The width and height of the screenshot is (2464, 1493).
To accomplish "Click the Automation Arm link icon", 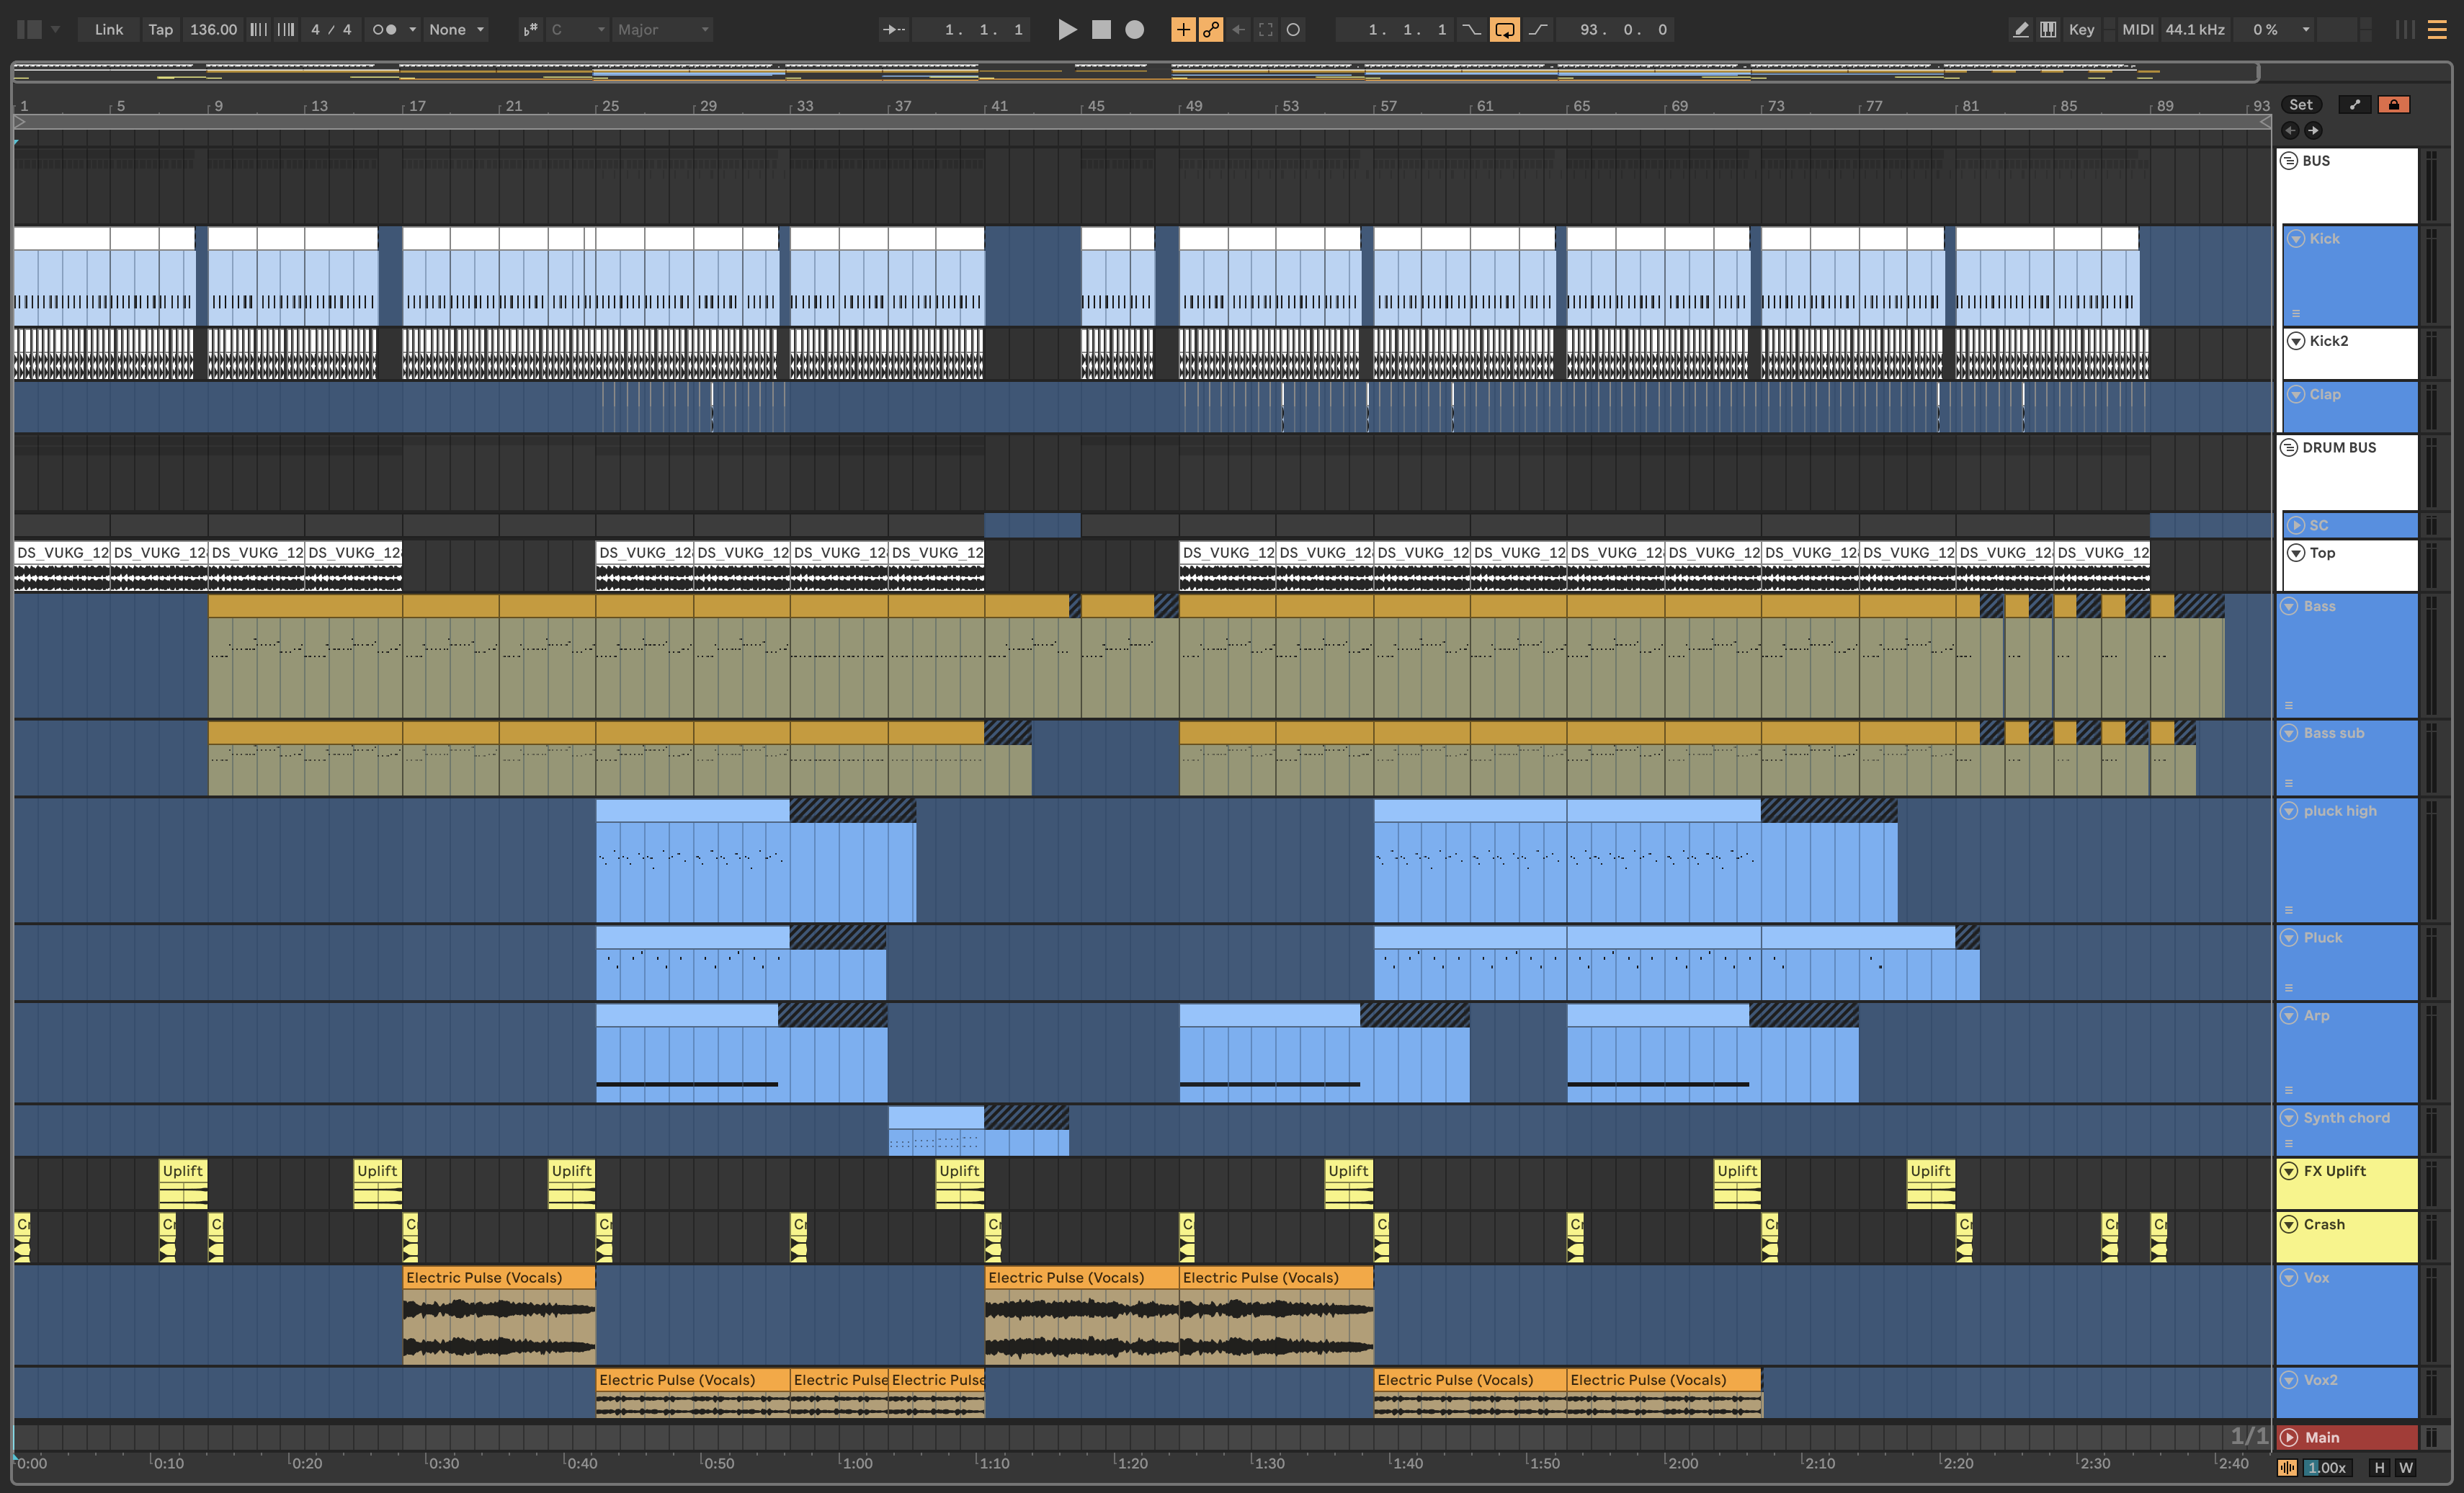I will pyautogui.click(x=1211, y=30).
